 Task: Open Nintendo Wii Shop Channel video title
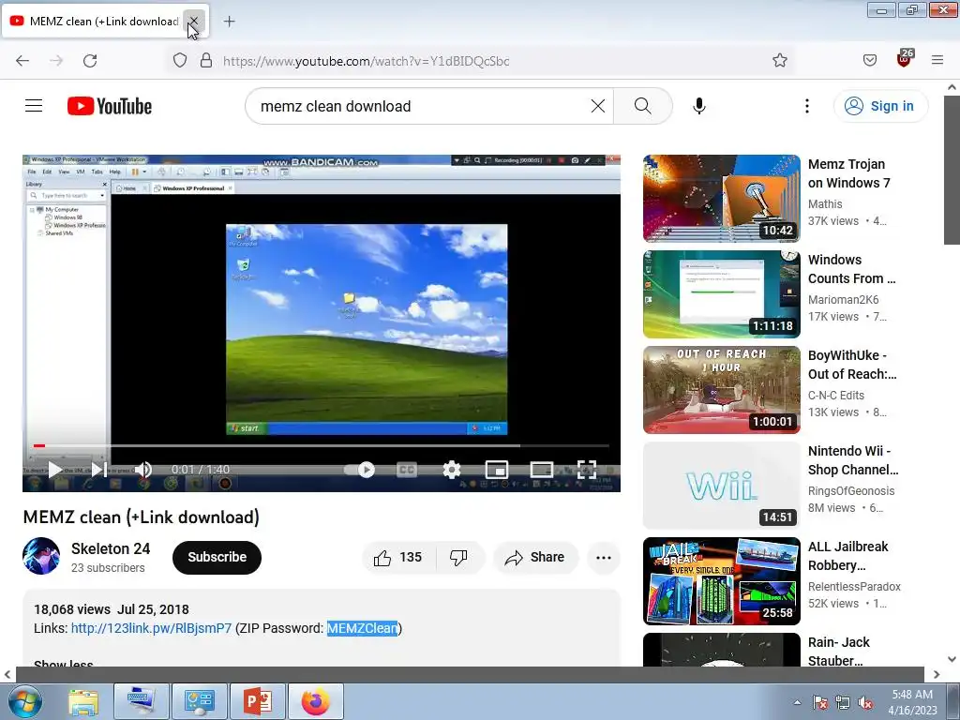[853, 460]
